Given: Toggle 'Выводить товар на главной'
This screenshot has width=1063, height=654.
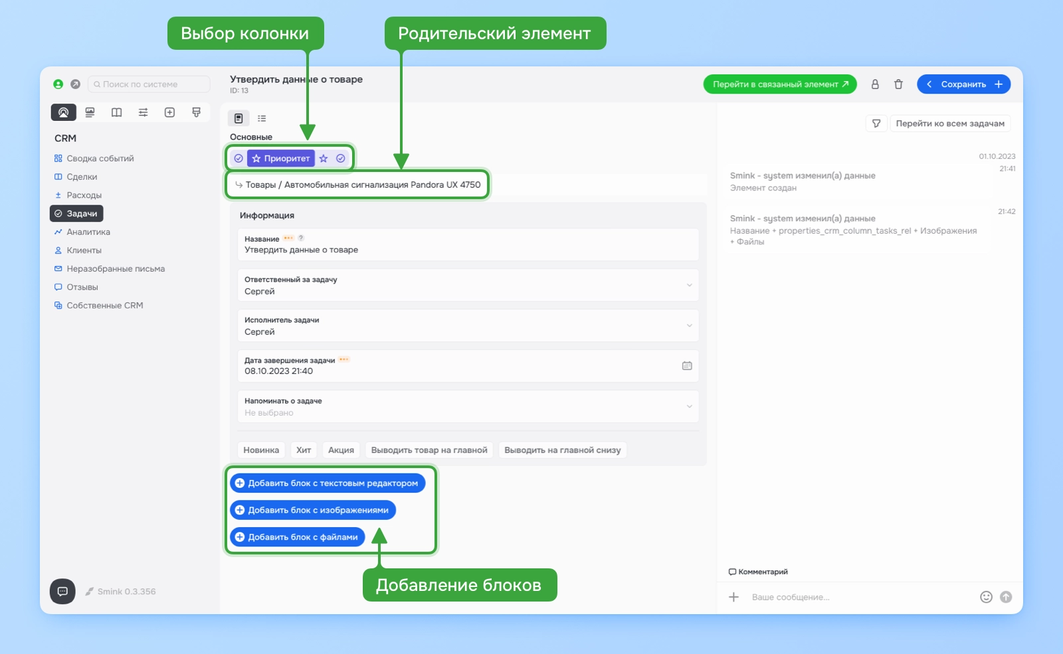Looking at the screenshot, I should 429,450.
